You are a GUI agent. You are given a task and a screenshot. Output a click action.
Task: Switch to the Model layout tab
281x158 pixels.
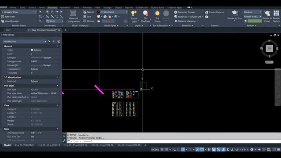tap(7, 145)
